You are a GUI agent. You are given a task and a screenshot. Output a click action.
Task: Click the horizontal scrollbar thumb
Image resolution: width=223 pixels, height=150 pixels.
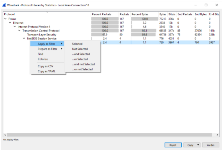click(x=109, y=135)
